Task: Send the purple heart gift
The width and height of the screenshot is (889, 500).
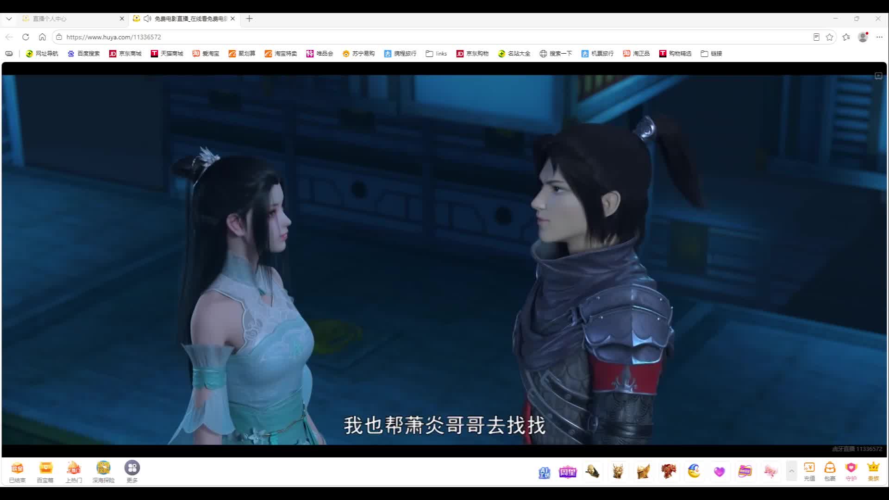Action: pyautogui.click(x=719, y=472)
